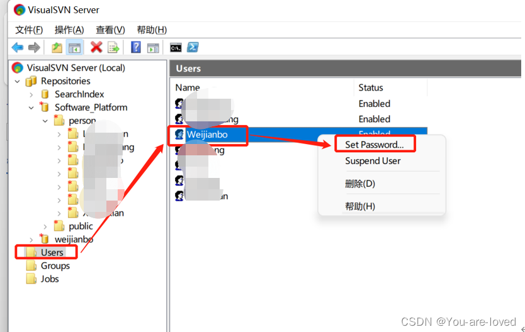Click the Weijianbo user avatar icon
This screenshot has height=332, width=525.
point(179,135)
